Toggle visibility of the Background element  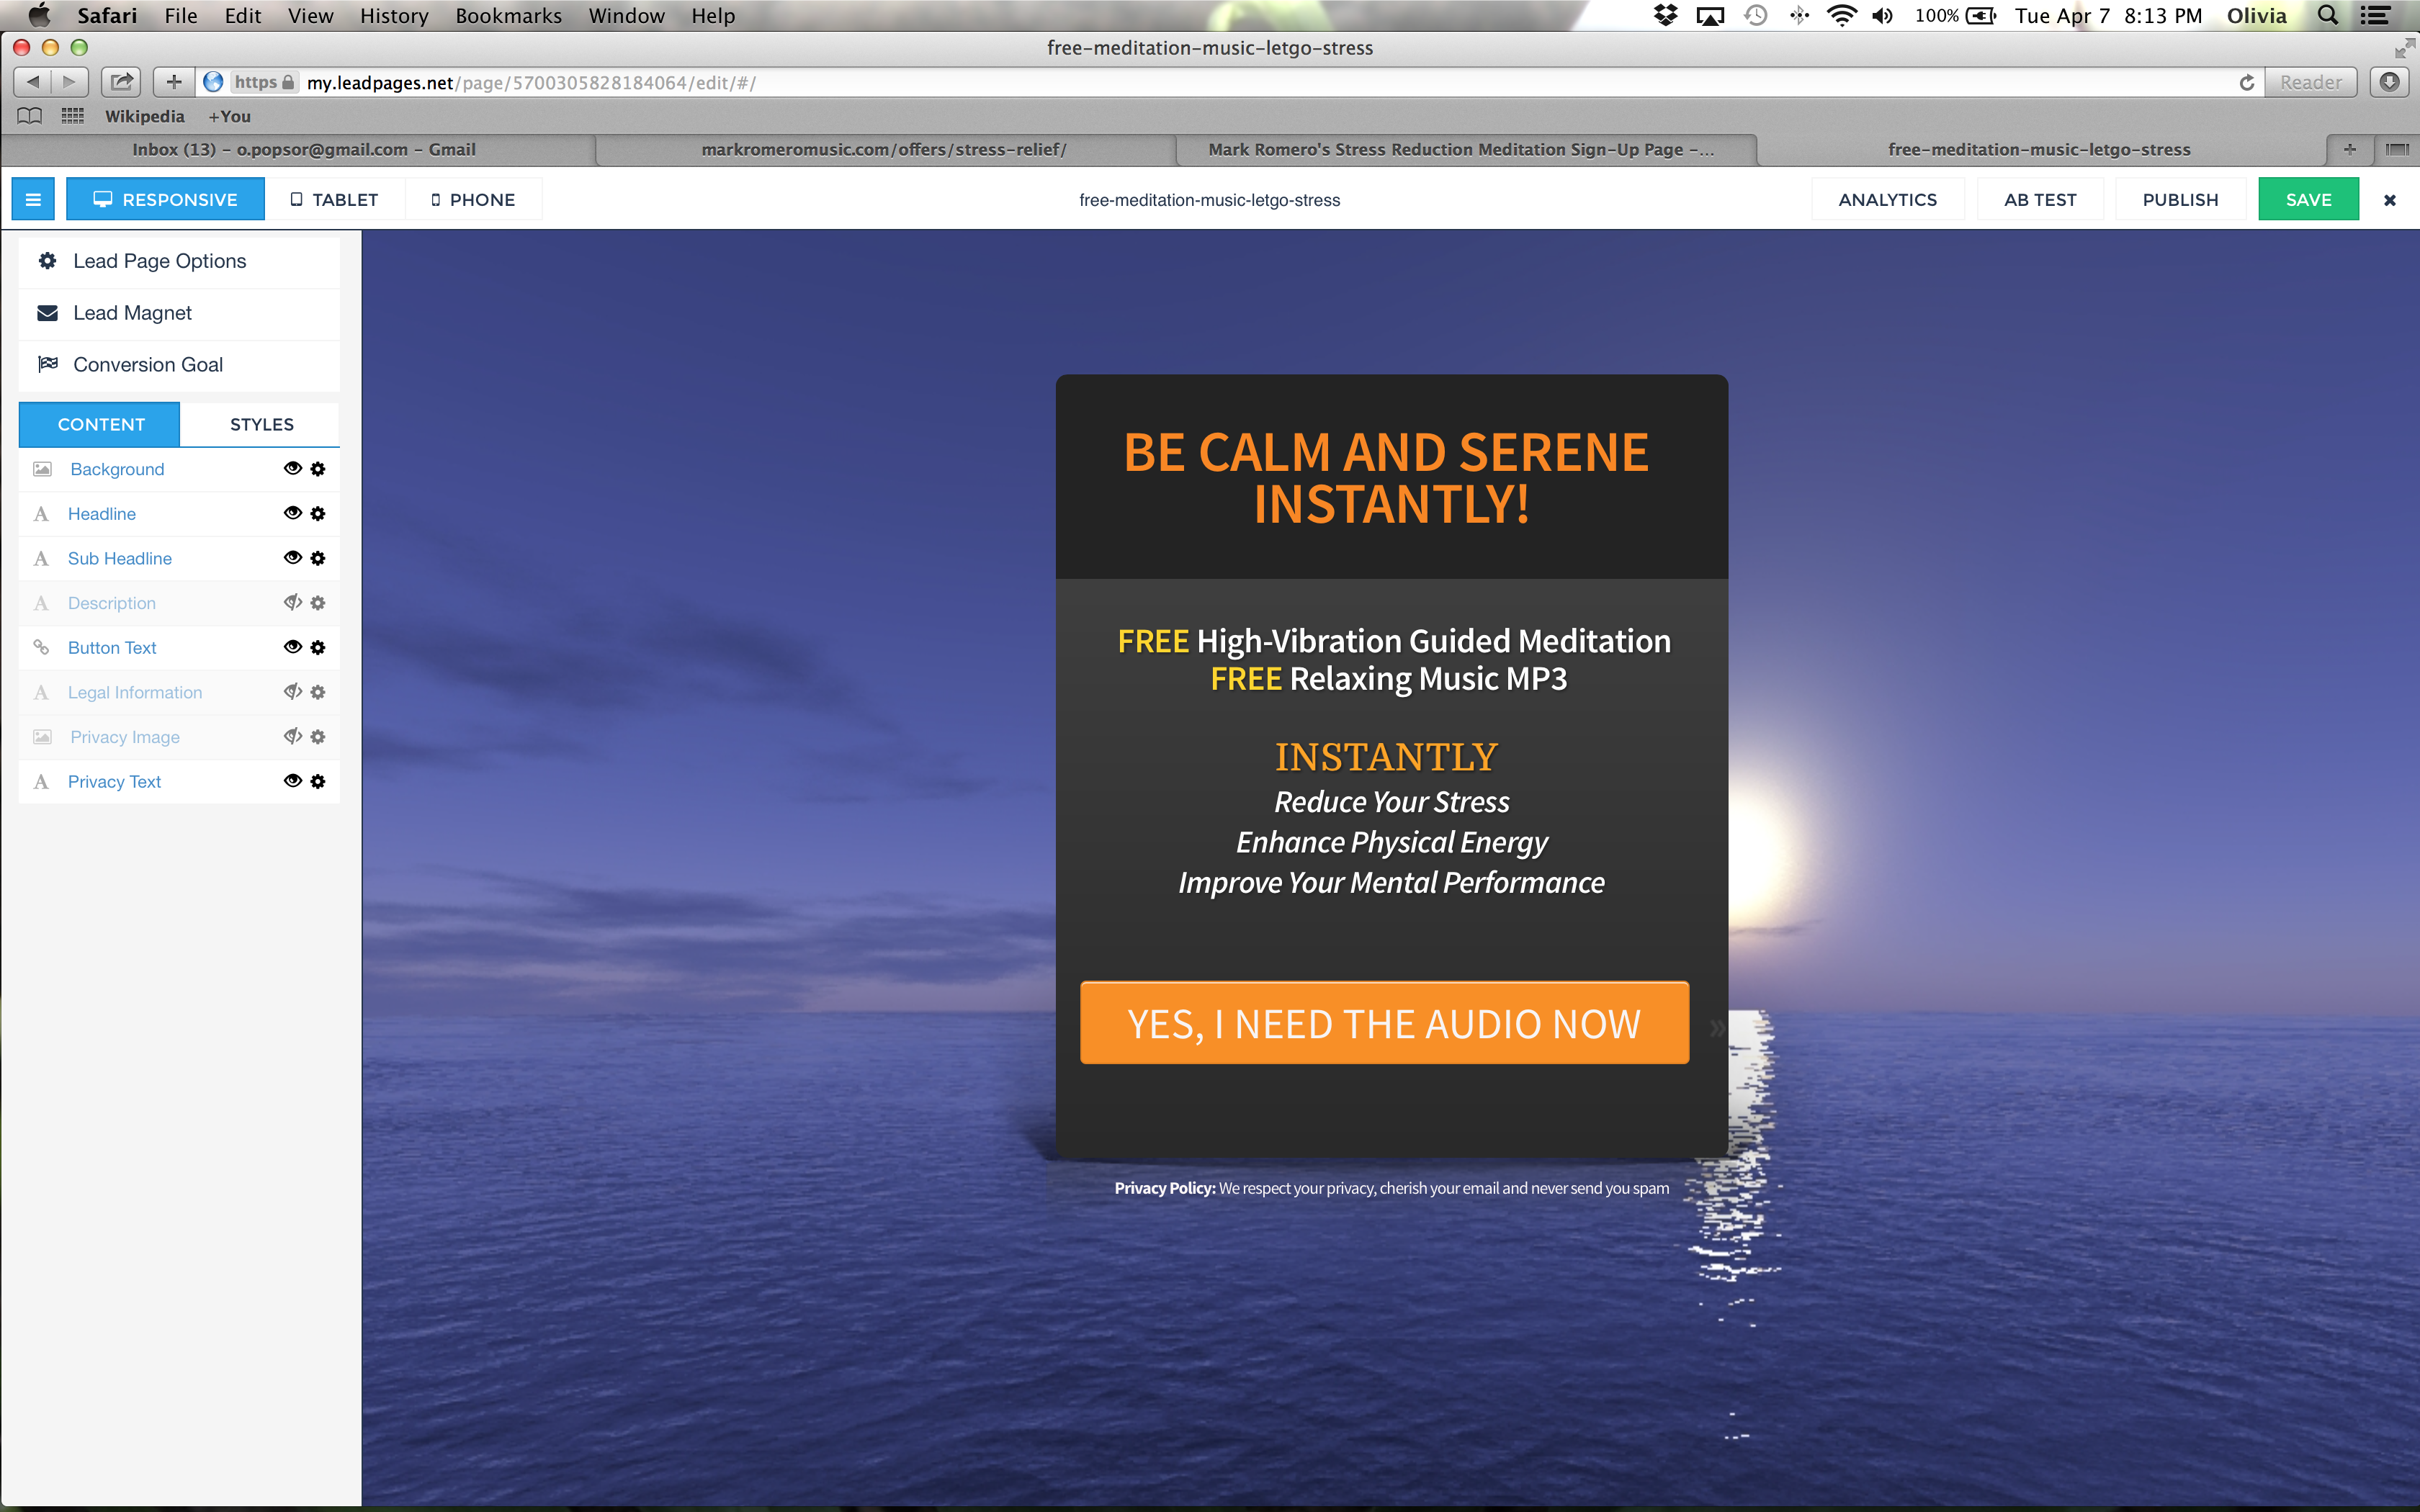[x=292, y=468]
